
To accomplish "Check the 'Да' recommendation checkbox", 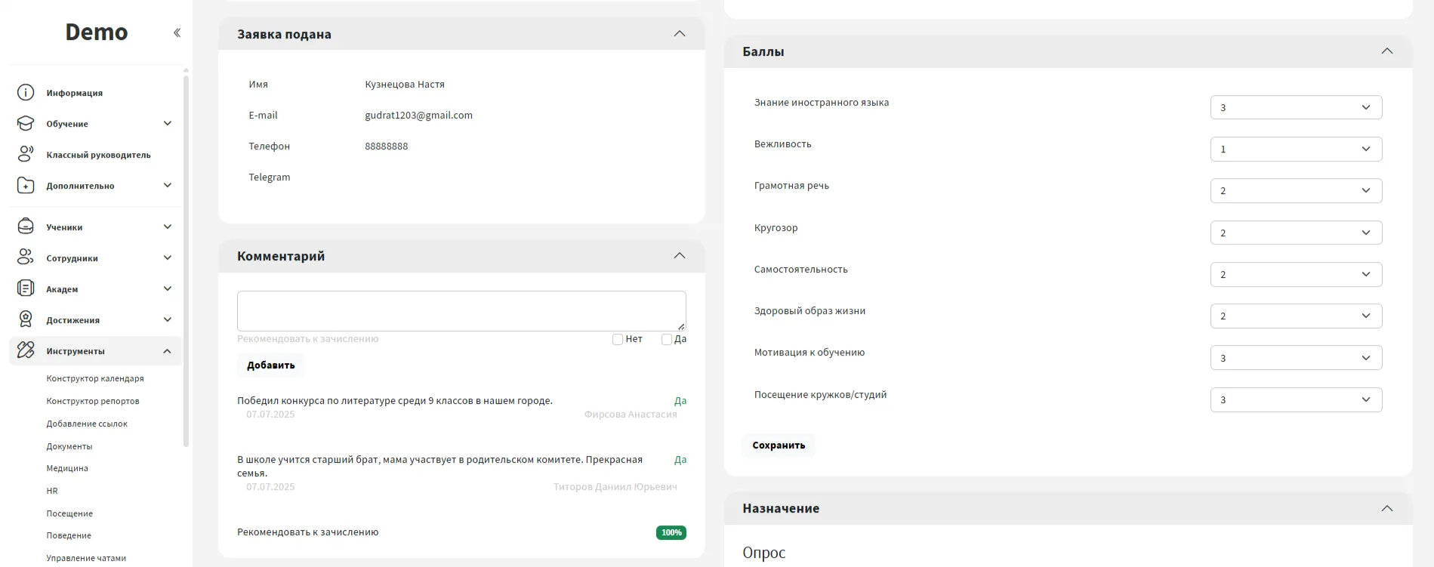I will coord(667,340).
